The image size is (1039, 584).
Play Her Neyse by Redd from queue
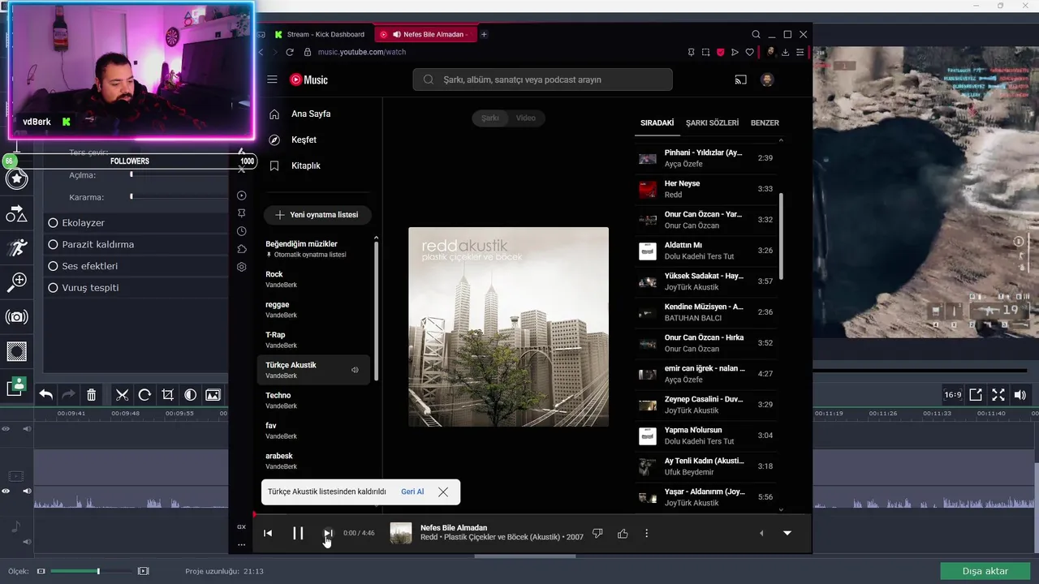click(x=705, y=189)
